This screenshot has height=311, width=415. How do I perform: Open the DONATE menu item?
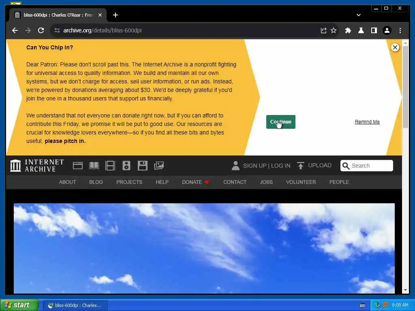[x=195, y=182]
